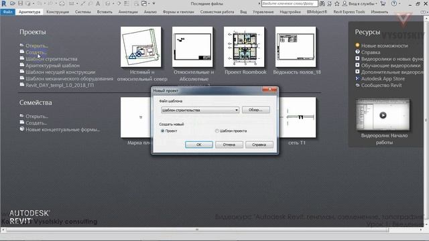This screenshot has height=241, width=429.
Task: Click the Open folder icon in quick access toolbar
Action: 13,3
